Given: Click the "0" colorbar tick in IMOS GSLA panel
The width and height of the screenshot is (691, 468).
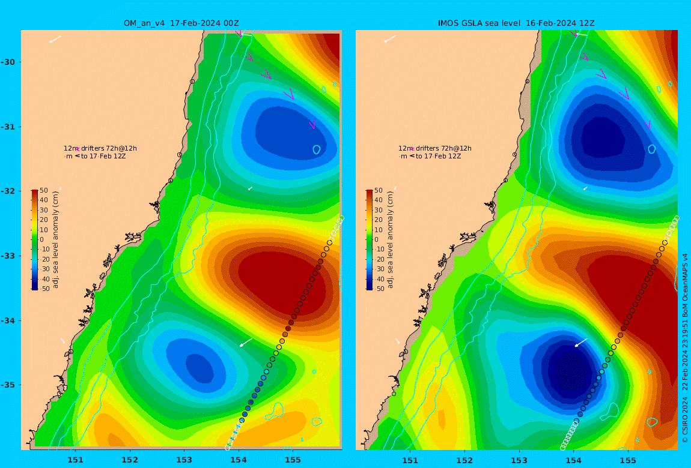Looking at the screenshot, I should pyautogui.click(x=376, y=240).
